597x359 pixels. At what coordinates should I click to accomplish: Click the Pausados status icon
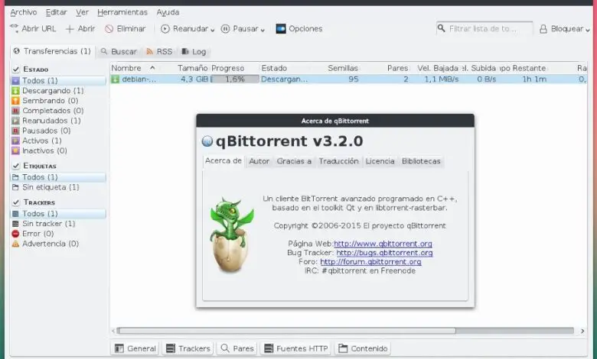pos(15,131)
